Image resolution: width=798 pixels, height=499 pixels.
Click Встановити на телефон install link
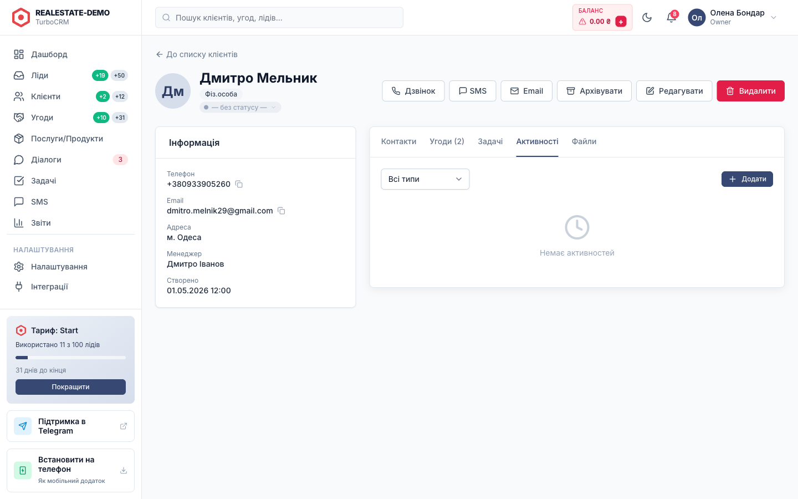point(70,471)
